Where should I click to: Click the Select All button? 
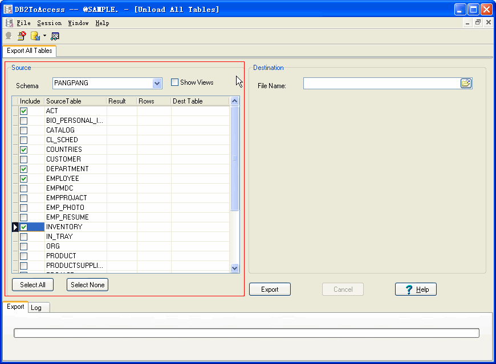tap(32, 285)
